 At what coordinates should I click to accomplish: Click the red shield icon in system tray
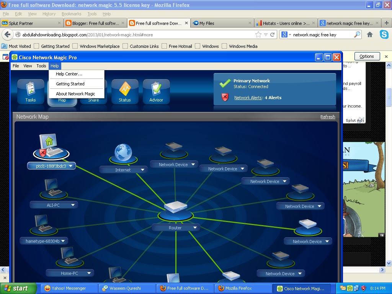tap(363, 288)
